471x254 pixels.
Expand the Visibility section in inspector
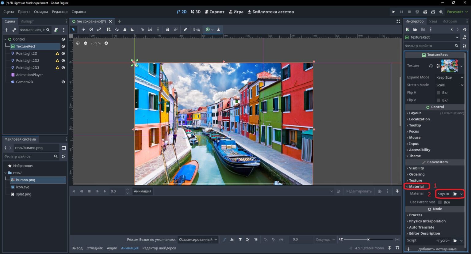(416, 168)
